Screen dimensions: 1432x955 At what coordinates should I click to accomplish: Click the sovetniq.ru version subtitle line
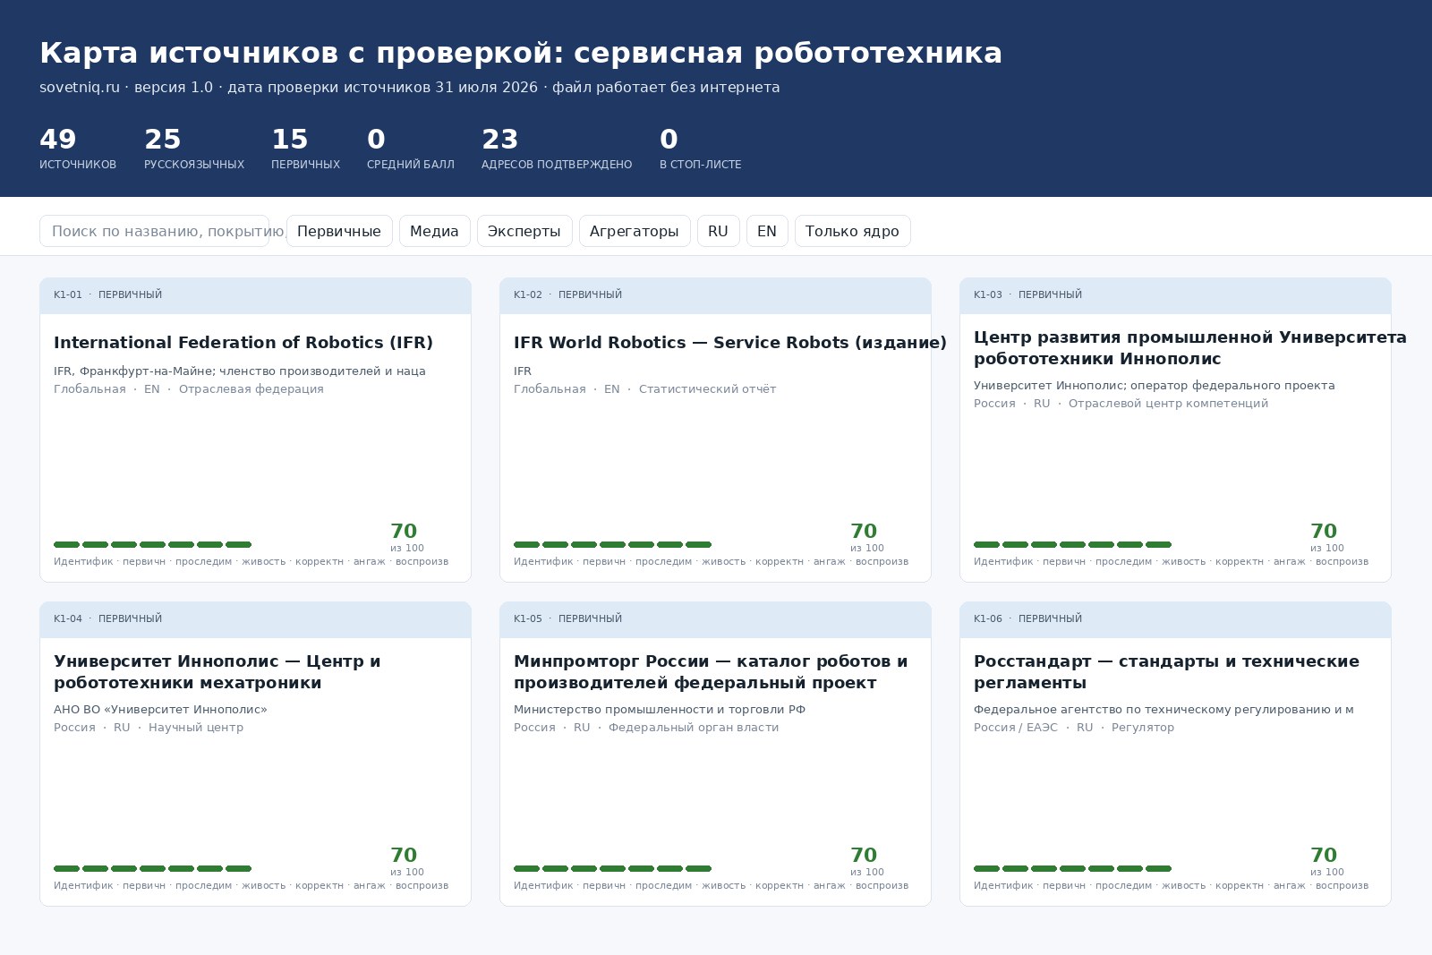coord(410,87)
